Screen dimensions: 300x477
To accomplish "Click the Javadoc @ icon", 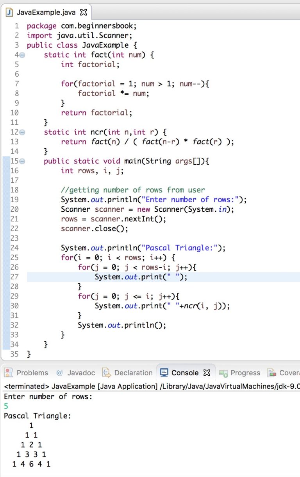I will [x=60, y=373].
